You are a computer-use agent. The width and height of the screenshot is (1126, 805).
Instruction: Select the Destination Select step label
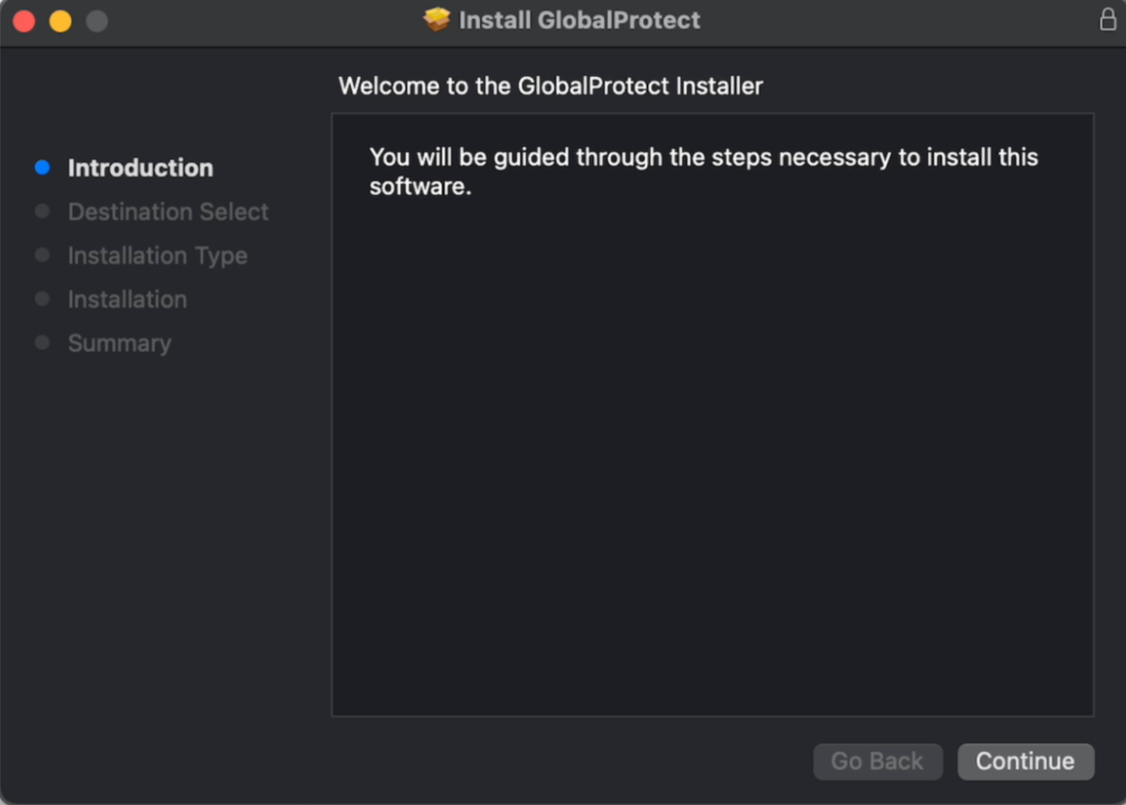click(168, 211)
